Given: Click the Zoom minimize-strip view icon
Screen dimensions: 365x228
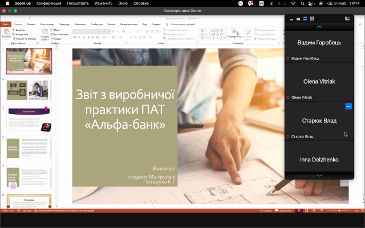Looking at the screenshot, I should tap(291, 19).
